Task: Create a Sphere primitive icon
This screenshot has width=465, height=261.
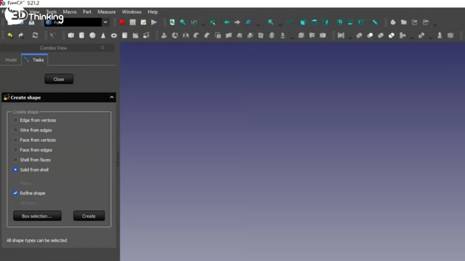Action: [93, 36]
